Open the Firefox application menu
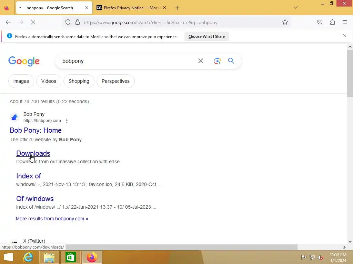Image resolution: width=353 pixels, height=264 pixels. tap(345, 22)
